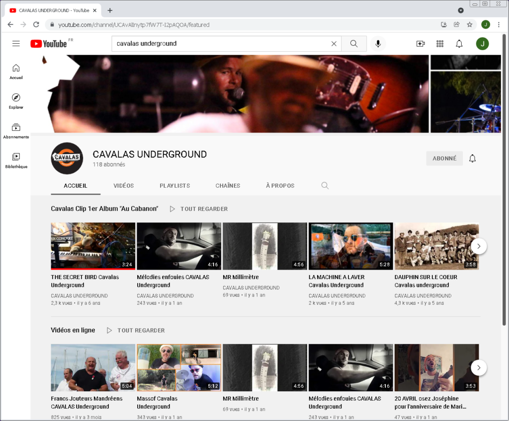Viewport: 509px width, 421px height.
Task: Click the page vertical scrollbar
Action: coord(504,180)
